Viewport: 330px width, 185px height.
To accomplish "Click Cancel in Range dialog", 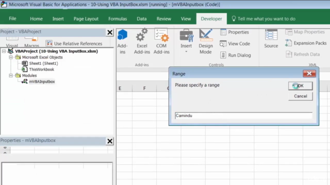I will [x=300, y=96].
